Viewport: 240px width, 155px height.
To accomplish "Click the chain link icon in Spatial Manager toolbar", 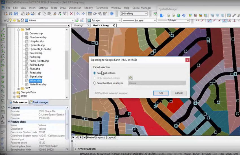I will click(234, 15).
